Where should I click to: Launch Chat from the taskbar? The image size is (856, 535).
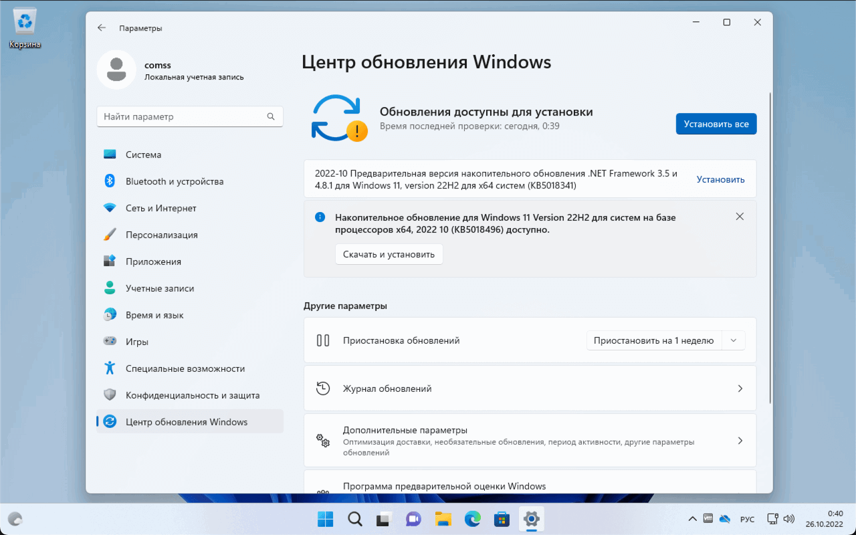(413, 519)
